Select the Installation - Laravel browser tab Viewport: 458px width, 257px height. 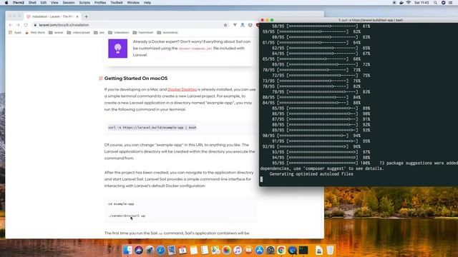52,16
